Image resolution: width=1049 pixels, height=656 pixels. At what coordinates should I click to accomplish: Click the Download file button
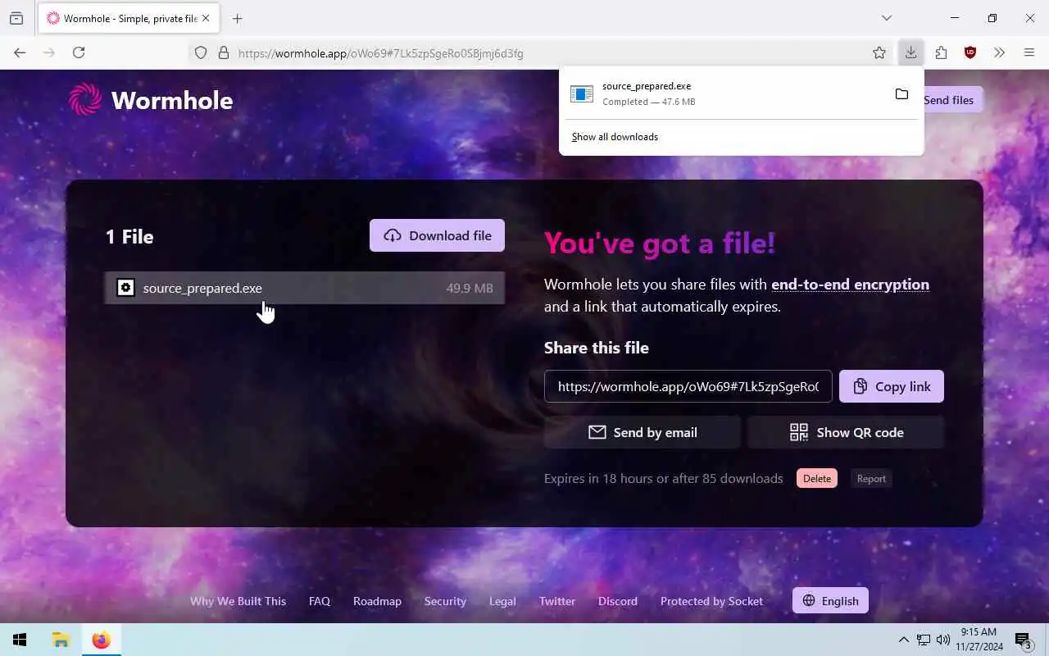(437, 235)
